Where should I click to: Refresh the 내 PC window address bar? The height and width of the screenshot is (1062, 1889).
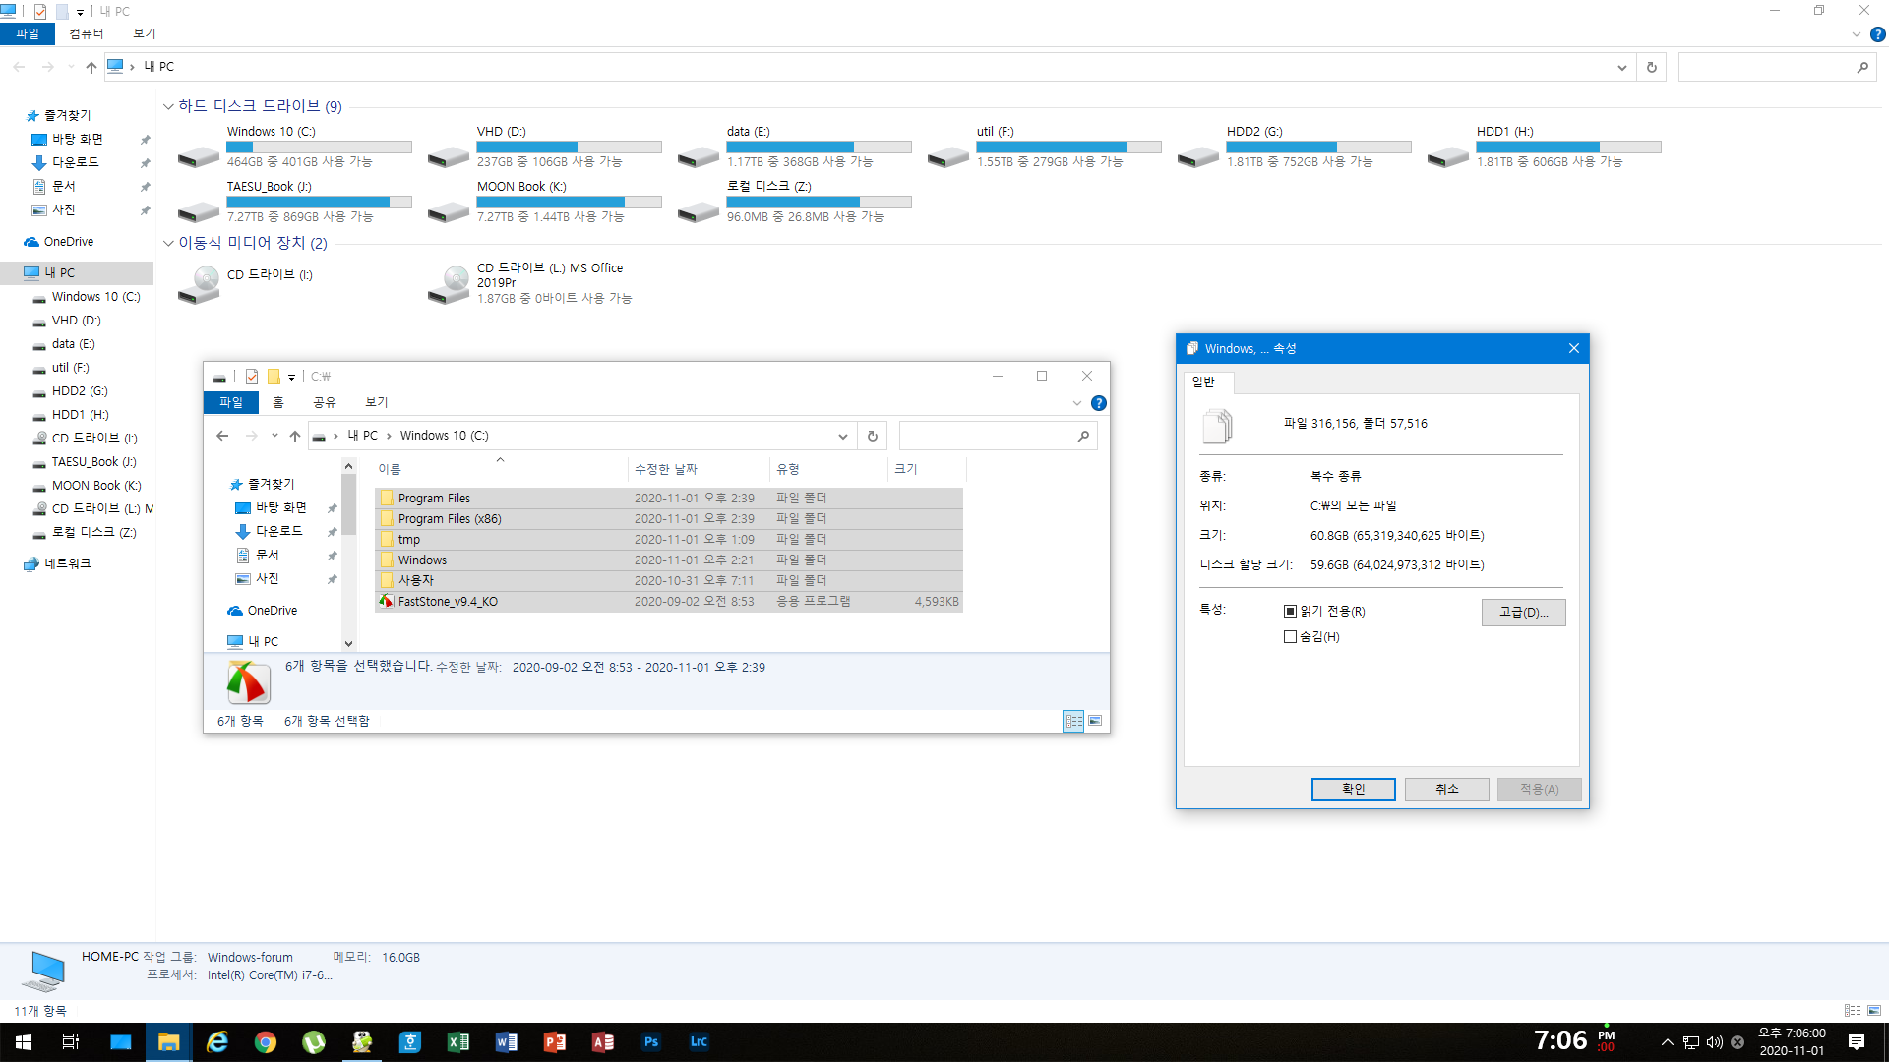pyautogui.click(x=1652, y=67)
